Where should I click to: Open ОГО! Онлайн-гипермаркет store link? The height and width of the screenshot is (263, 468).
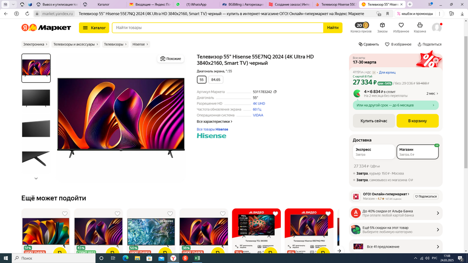pyautogui.click(x=386, y=194)
